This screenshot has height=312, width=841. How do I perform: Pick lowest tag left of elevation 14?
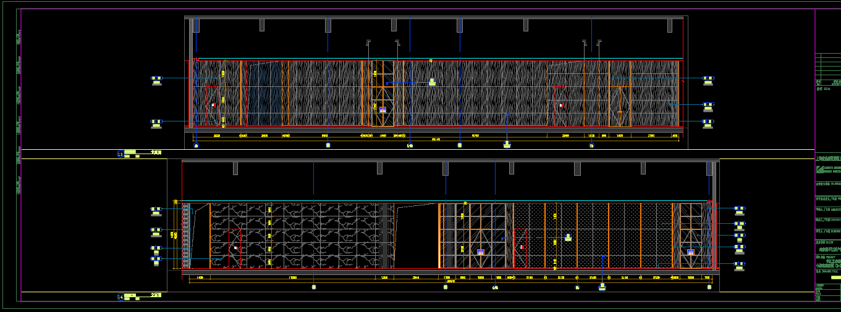[156, 260]
